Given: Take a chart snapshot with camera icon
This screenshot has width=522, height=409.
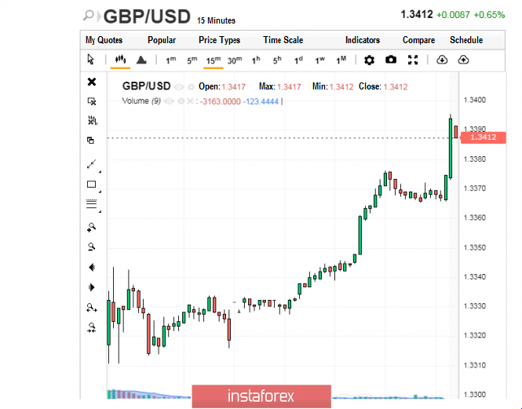Looking at the screenshot, I should pos(391,60).
